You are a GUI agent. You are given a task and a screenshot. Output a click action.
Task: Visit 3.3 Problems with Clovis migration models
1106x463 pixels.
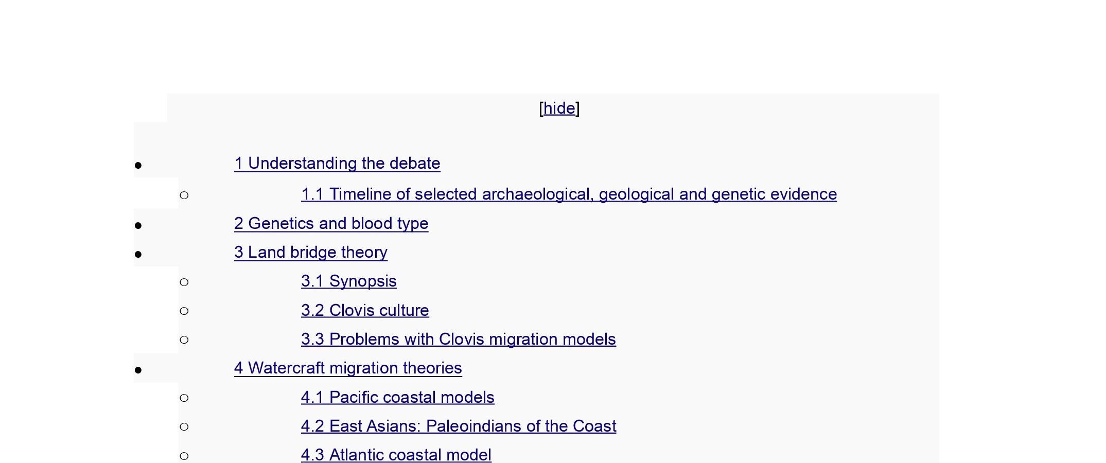[459, 340]
